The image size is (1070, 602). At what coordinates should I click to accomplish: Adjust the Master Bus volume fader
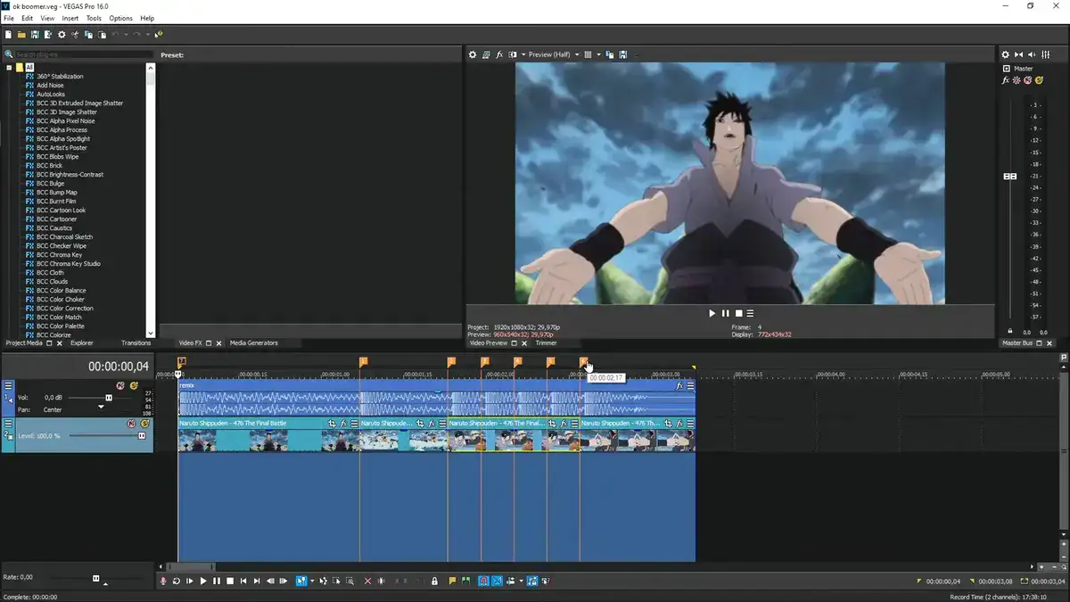click(1010, 177)
